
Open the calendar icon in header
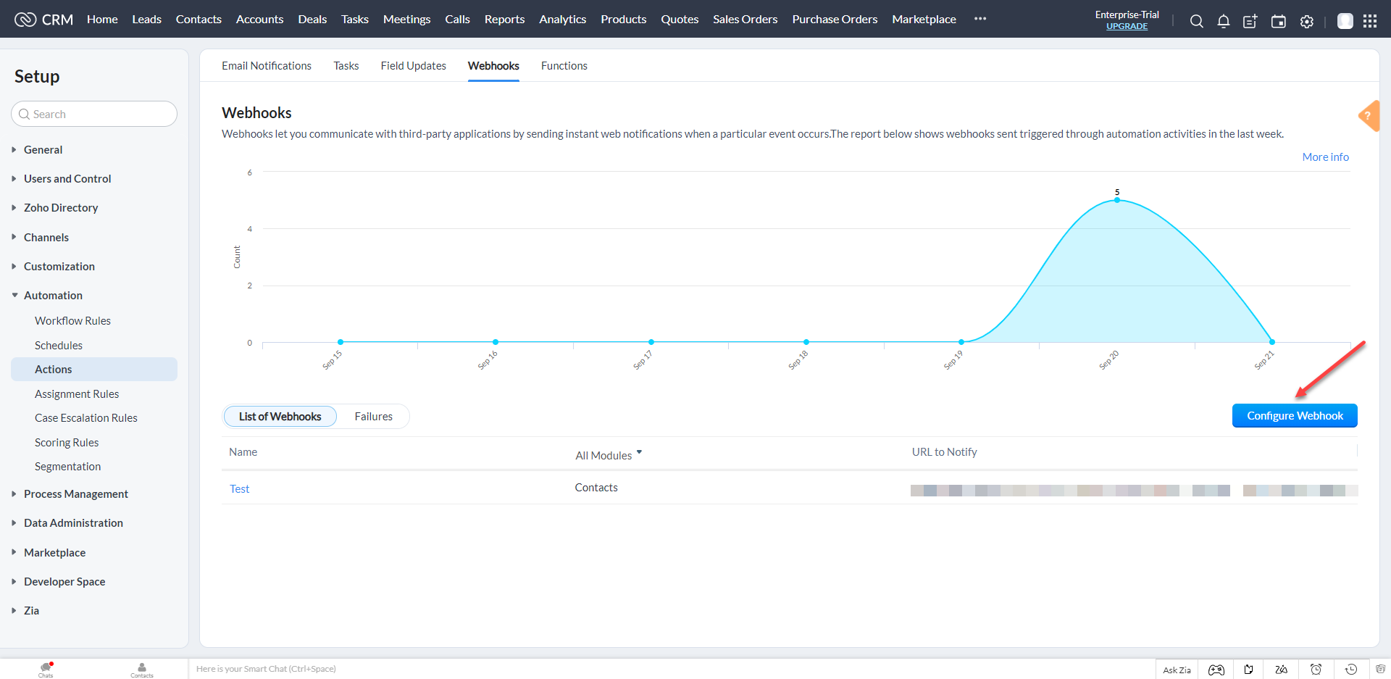1279,21
